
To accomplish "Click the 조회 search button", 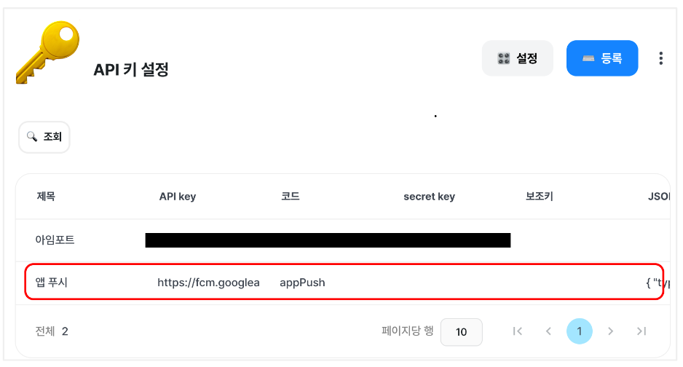I will click(44, 137).
